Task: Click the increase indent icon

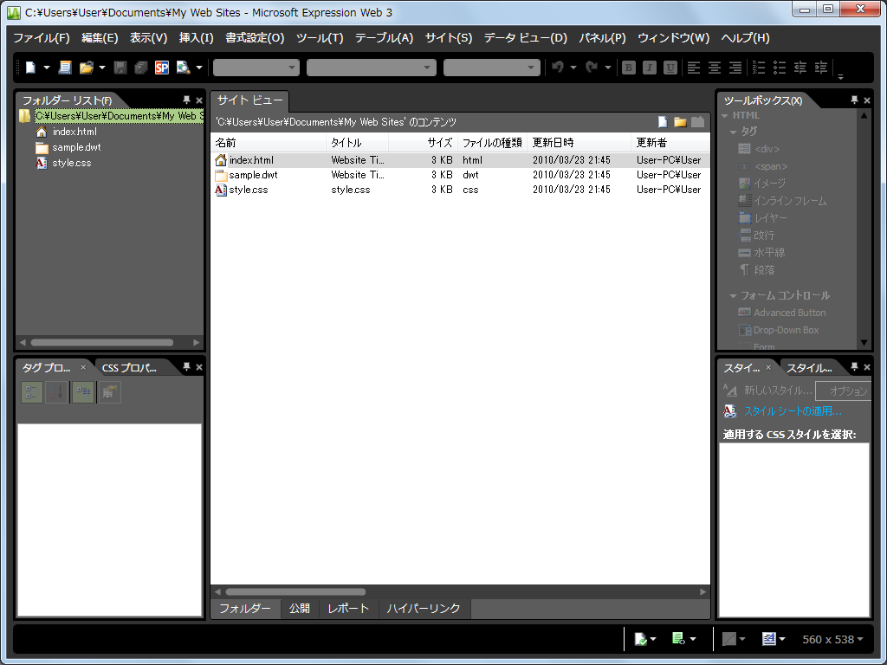Action: 821,68
